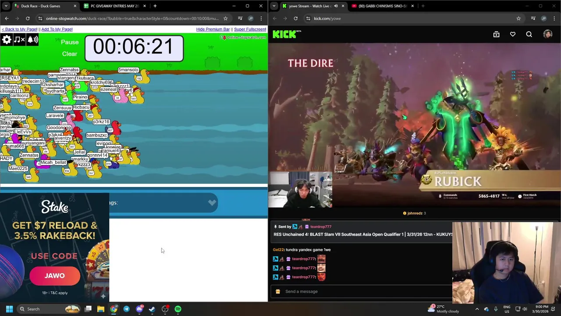Click username Gel22 in chat

tap(278, 250)
